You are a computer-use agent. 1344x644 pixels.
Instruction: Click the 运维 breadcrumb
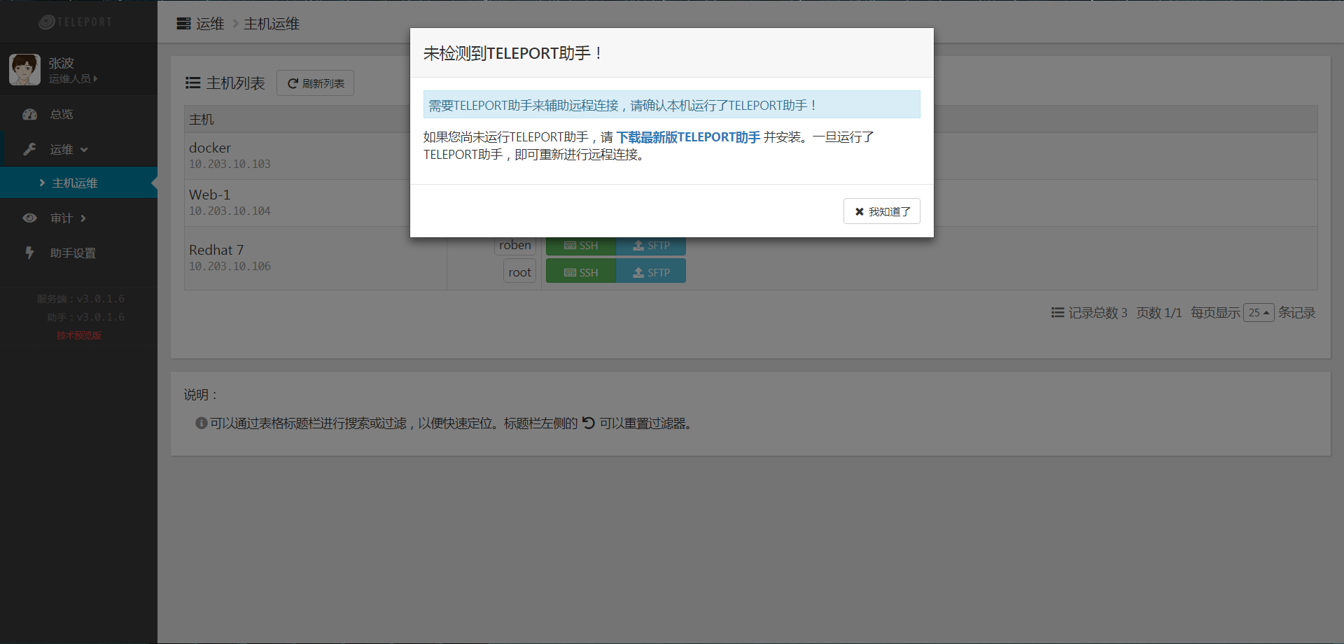210,24
